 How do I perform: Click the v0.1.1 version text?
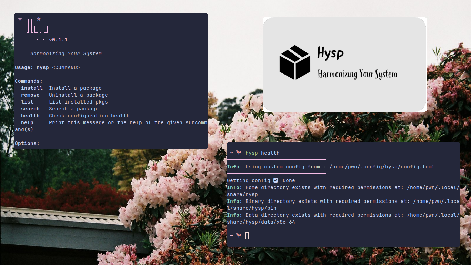point(58,40)
